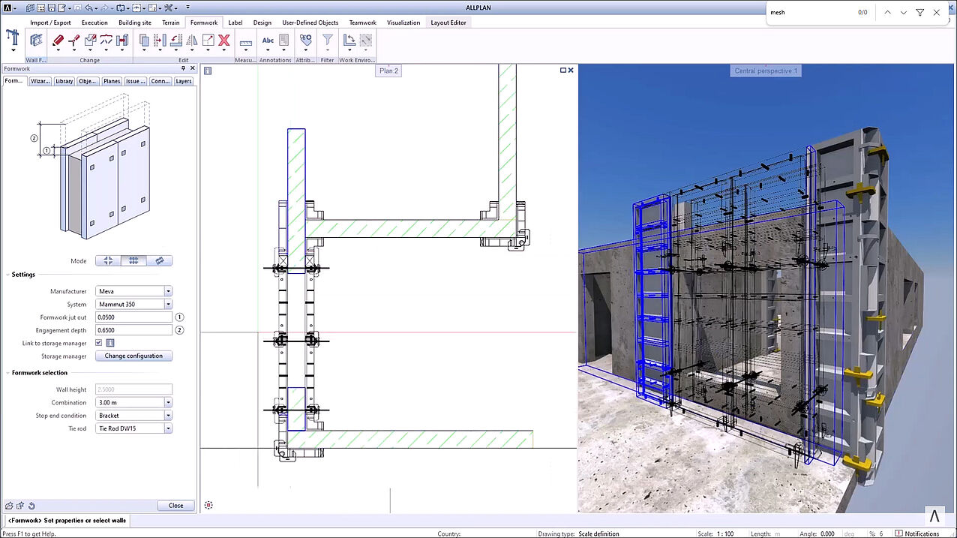Click the viewport settings icon below the plan
This screenshot has width=957, height=538.
pyautogui.click(x=208, y=505)
